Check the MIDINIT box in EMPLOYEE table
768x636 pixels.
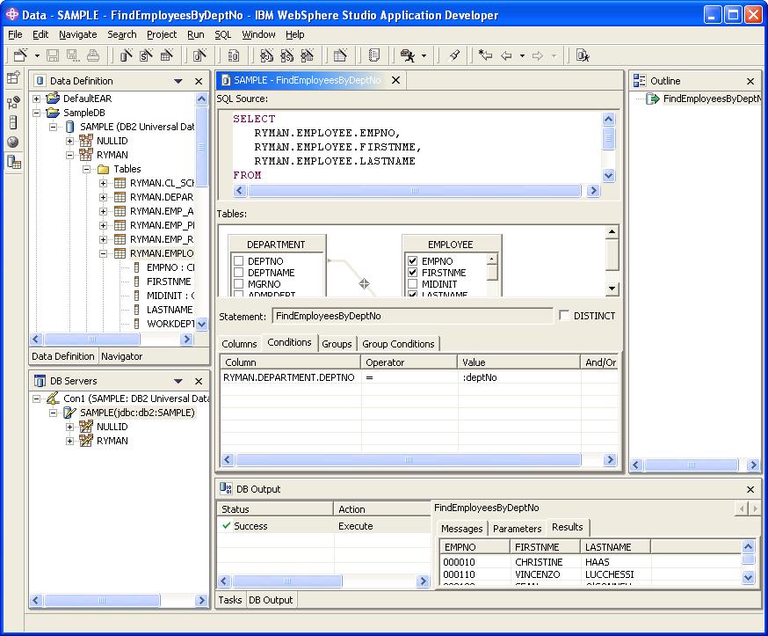[x=412, y=283]
